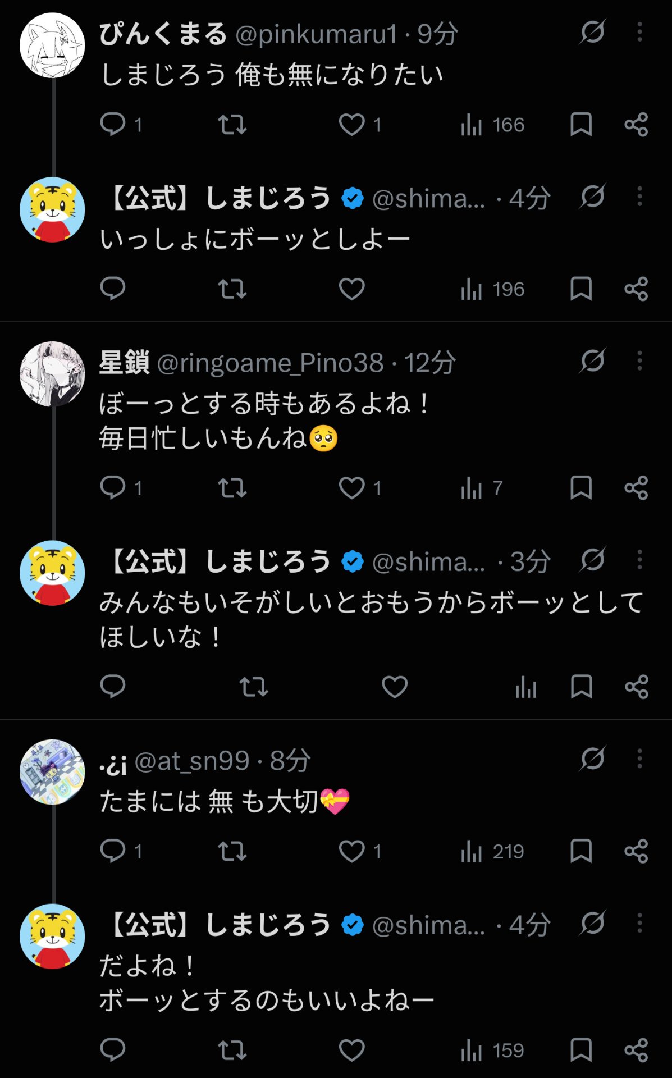Open Grok icon on @at_sn99 tweet
The height and width of the screenshot is (1078, 672).
click(x=592, y=759)
